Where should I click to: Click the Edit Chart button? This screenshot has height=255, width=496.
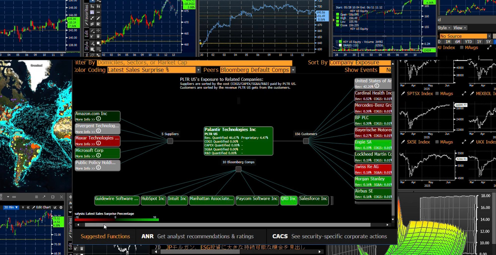click(42, 207)
